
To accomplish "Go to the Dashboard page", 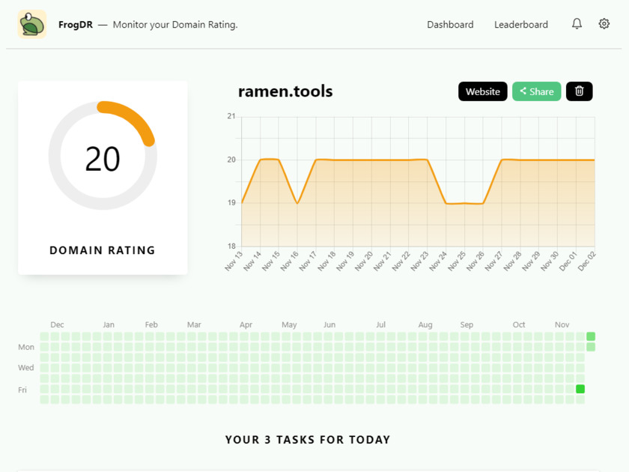I will tap(450, 25).
